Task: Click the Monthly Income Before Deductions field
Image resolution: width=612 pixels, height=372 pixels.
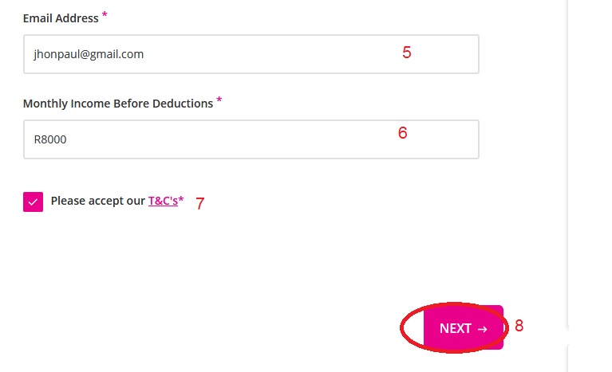Action: click(251, 139)
